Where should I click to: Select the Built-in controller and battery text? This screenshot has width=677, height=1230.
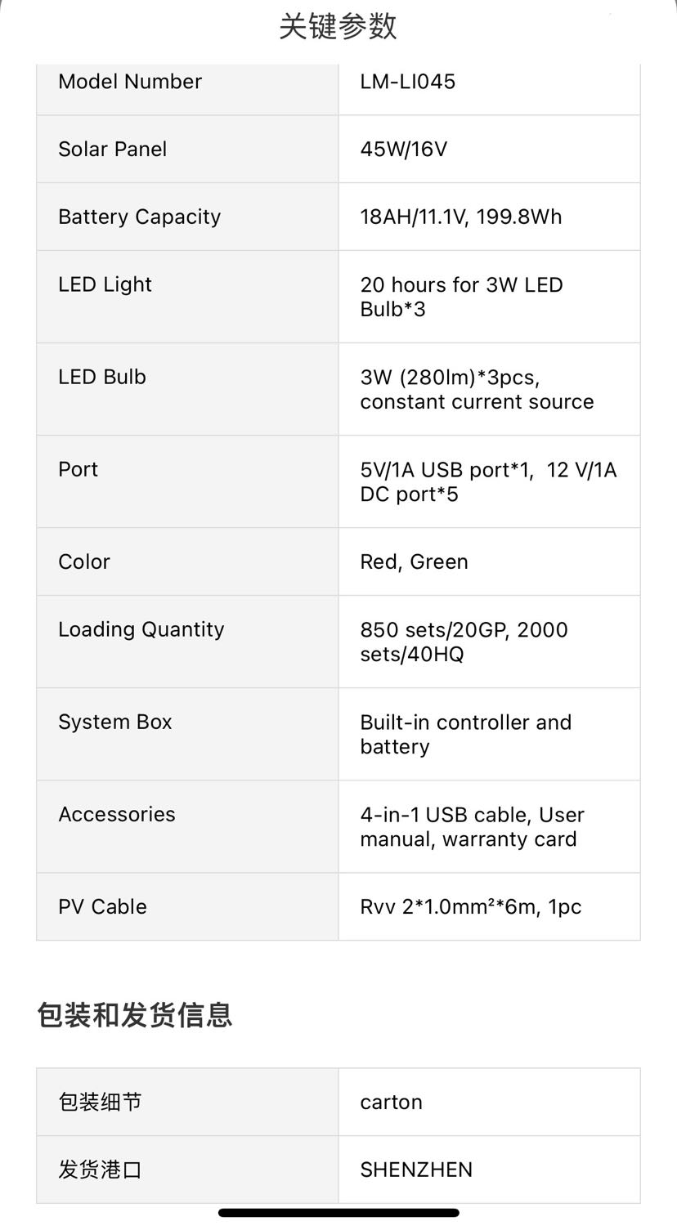(465, 734)
